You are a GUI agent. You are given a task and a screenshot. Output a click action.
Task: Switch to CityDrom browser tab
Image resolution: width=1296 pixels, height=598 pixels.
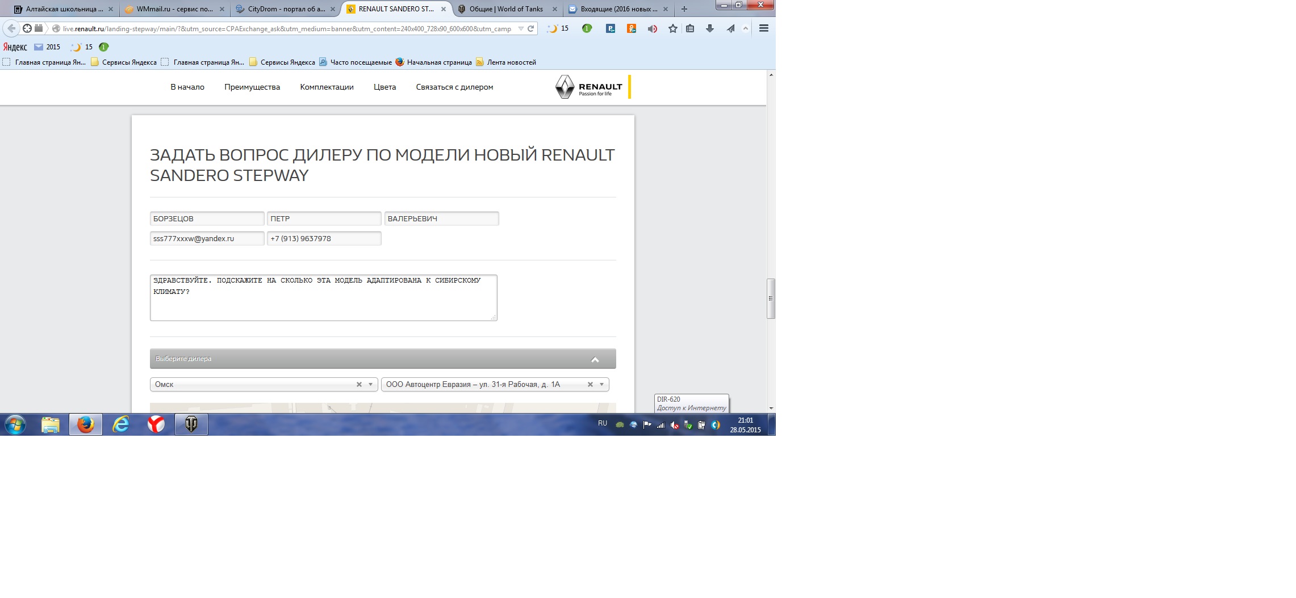coord(286,9)
